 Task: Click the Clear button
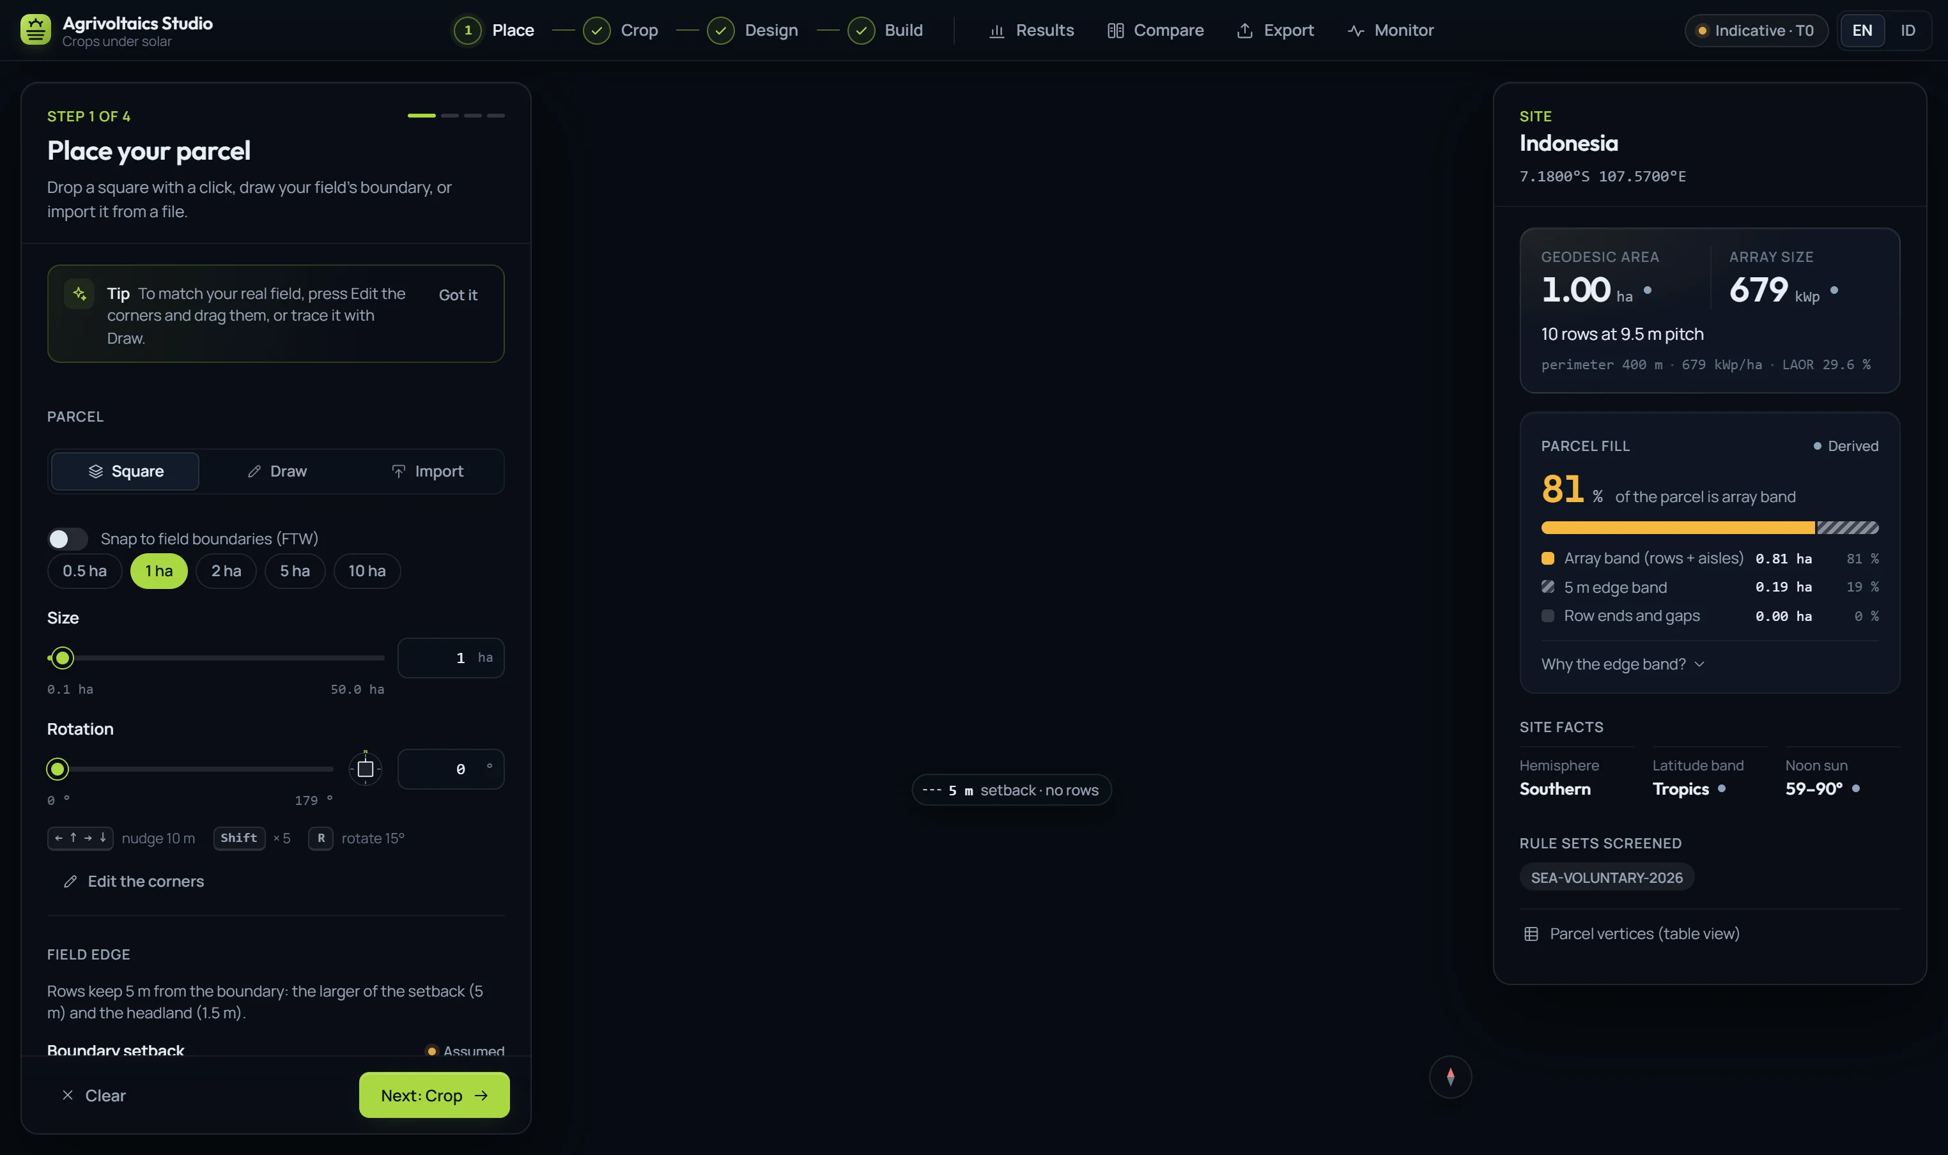[93, 1096]
